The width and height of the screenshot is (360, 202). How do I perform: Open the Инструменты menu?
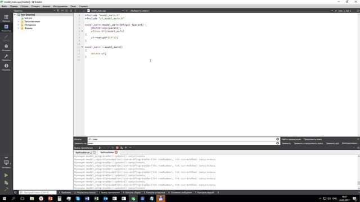pos(60,6)
